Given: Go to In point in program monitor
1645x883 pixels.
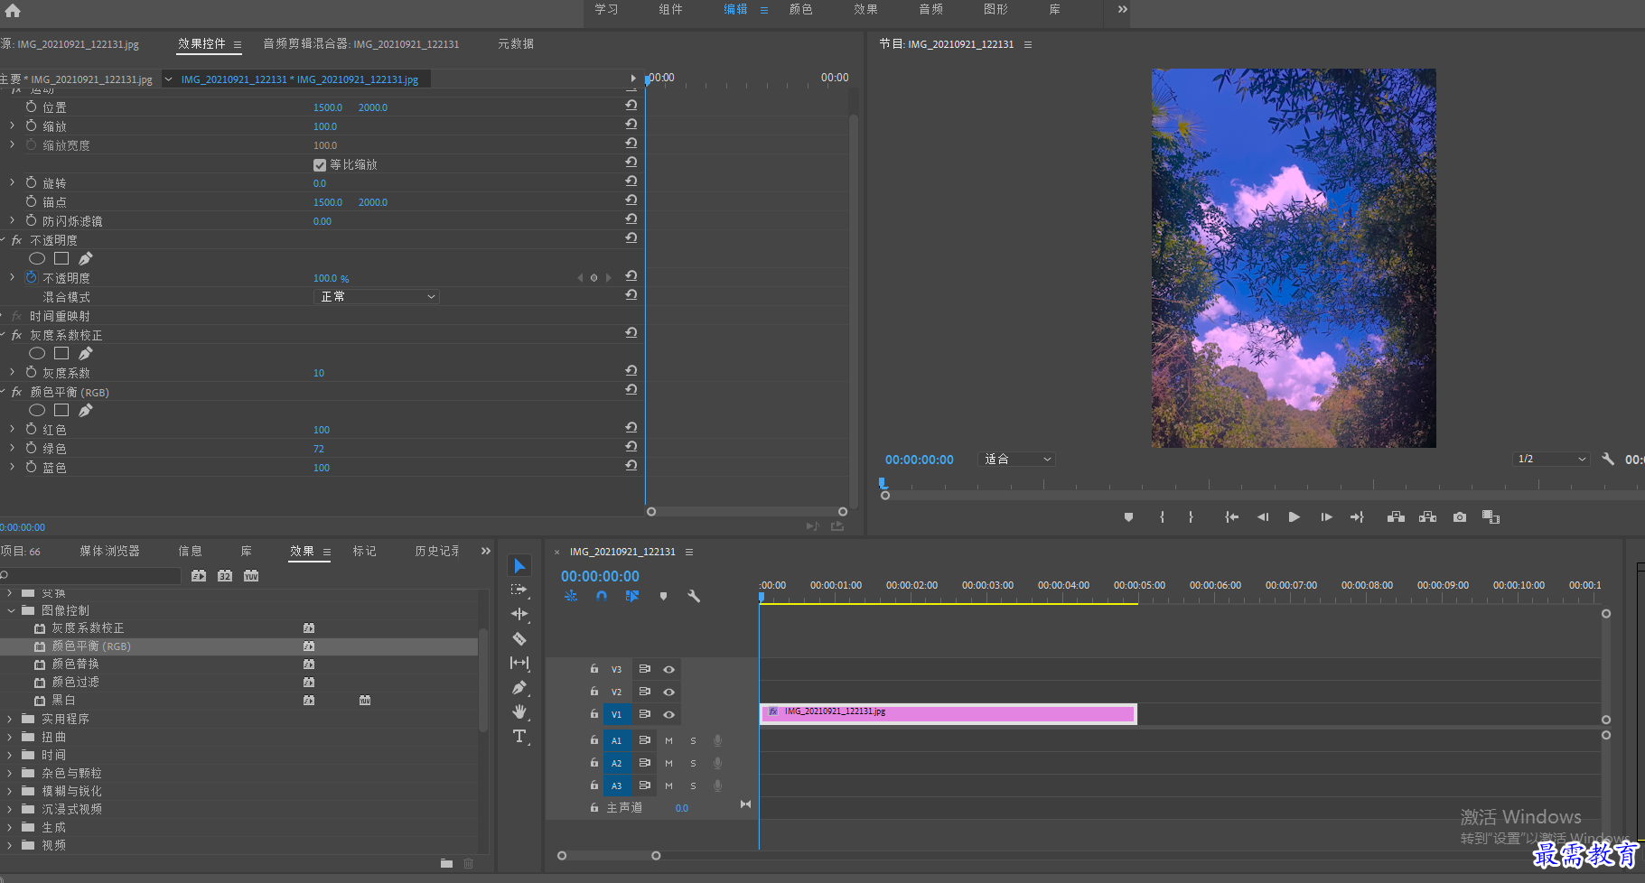Looking at the screenshot, I should (x=1231, y=517).
